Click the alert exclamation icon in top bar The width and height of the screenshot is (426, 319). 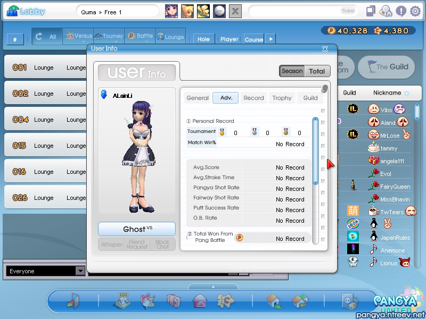tap(401, 11)
